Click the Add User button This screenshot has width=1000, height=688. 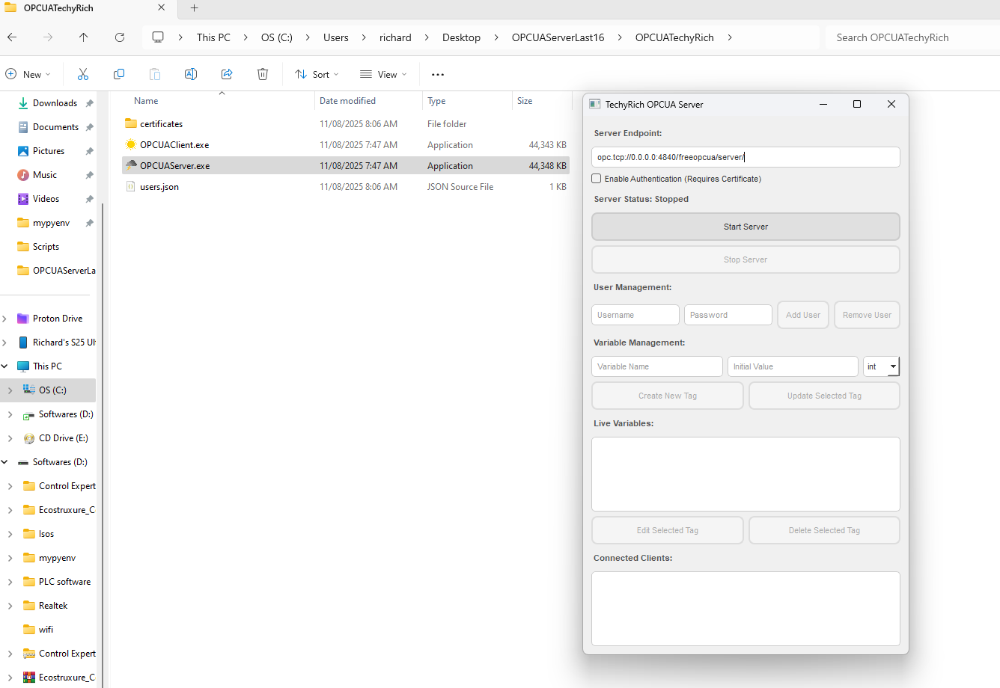pyautogui.click(x=802, y=314)
